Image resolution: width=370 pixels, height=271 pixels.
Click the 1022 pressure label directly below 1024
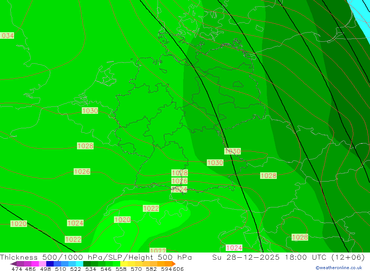click(73, 240)
